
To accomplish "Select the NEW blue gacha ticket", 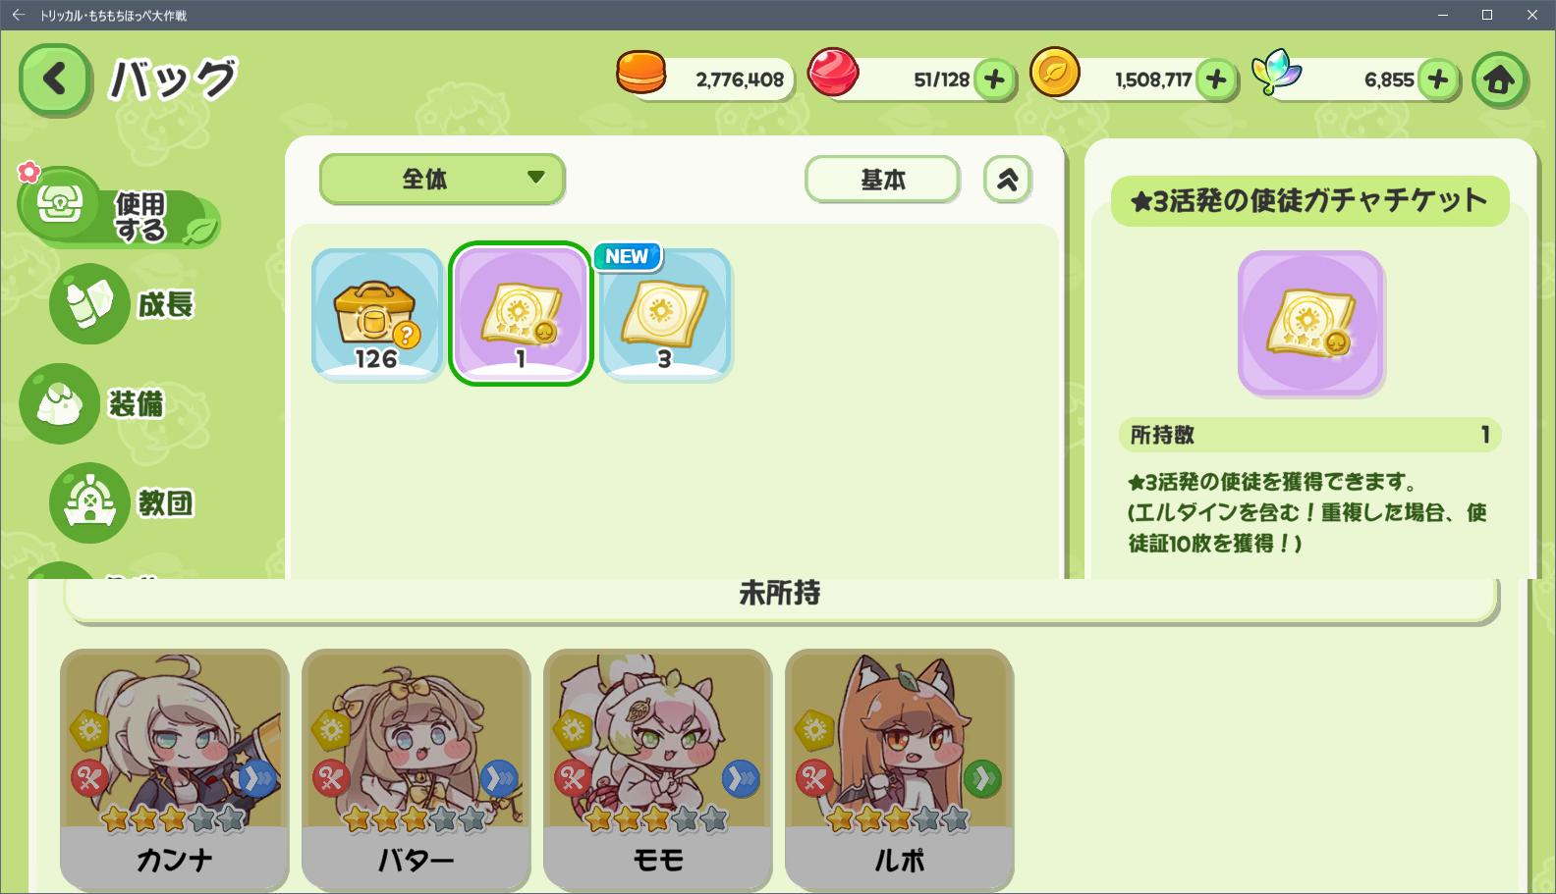I will pos(665,313).
